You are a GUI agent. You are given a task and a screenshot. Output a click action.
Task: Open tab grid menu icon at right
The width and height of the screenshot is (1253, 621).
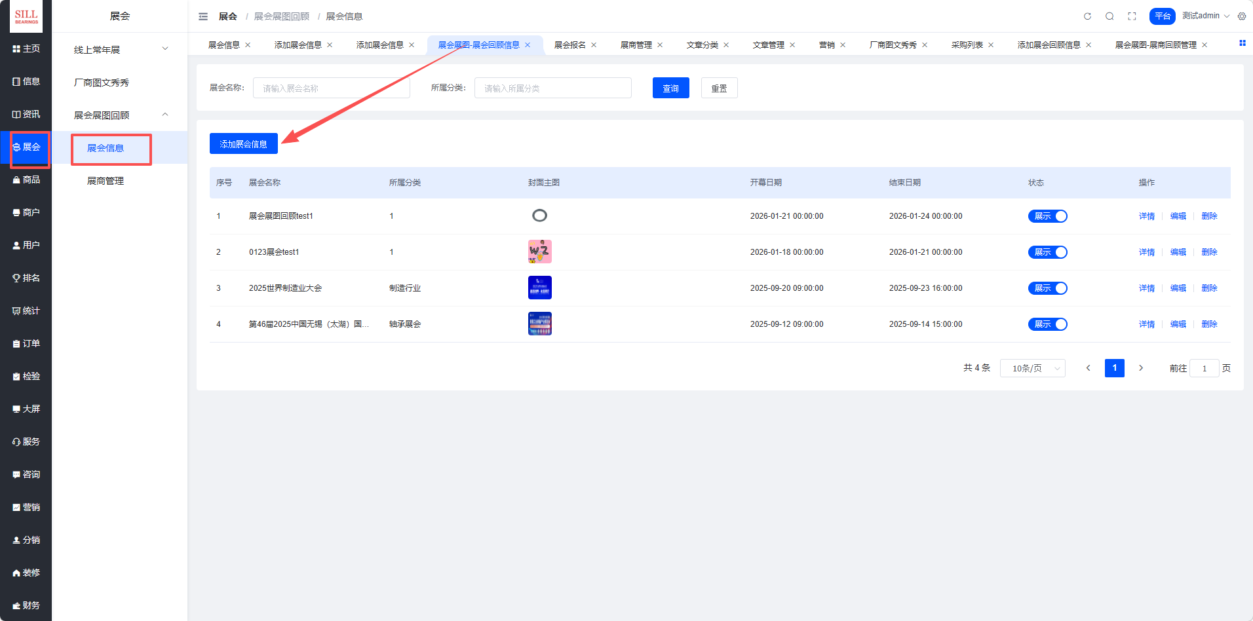coord(1242,43)
